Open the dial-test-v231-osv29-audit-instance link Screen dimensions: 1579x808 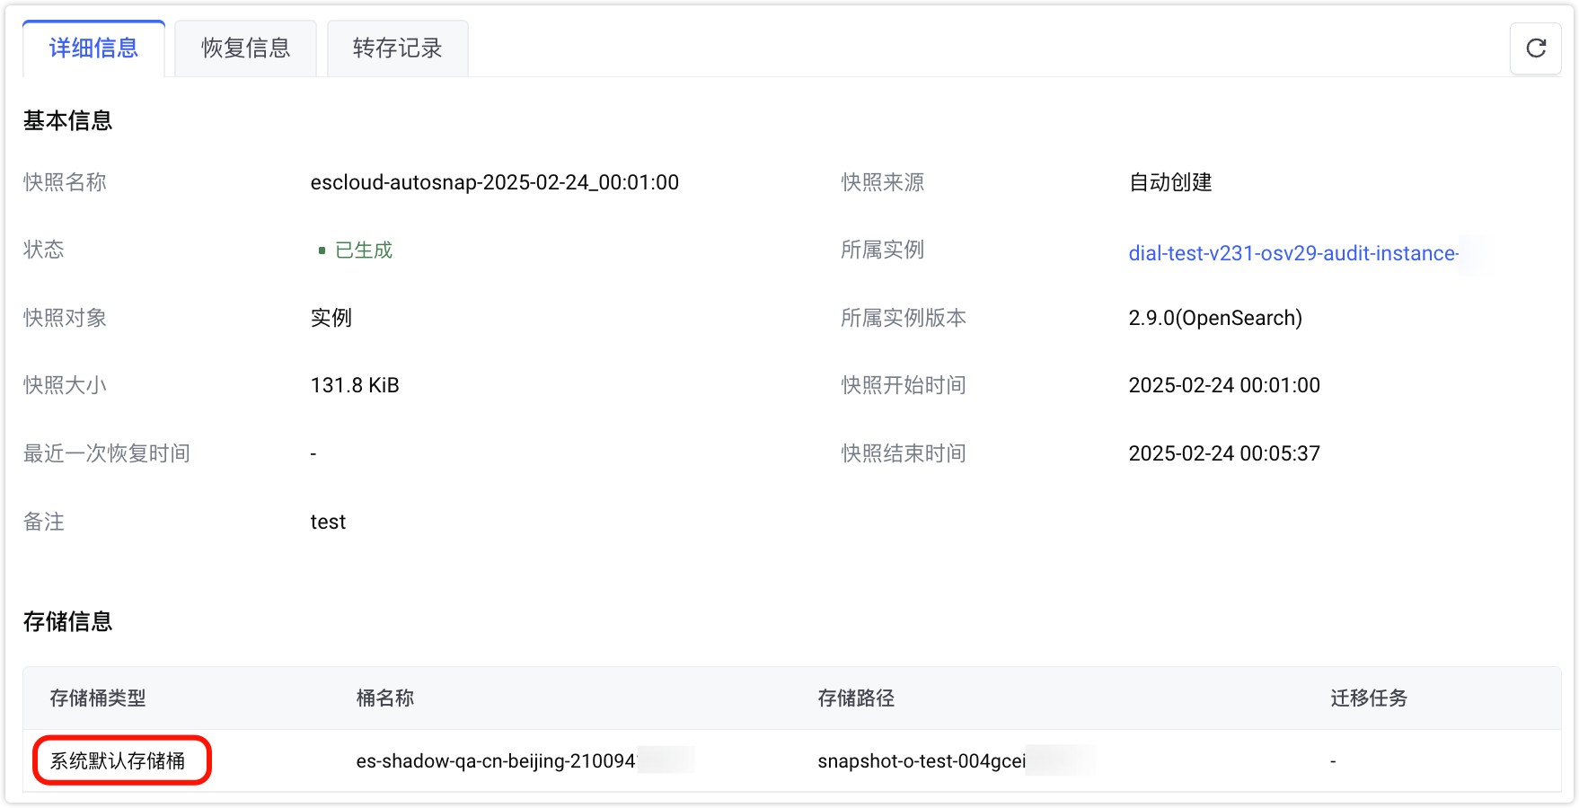1293,253
